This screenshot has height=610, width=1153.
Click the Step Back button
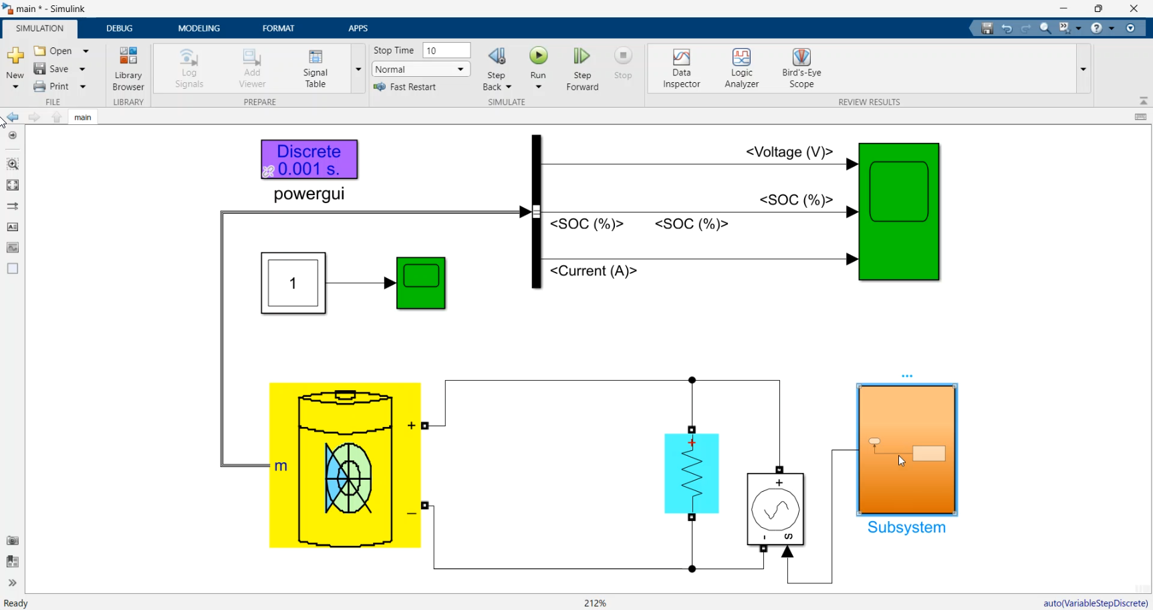point(497,68)
